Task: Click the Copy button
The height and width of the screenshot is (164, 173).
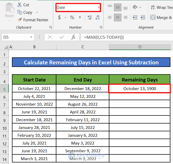Action: [x=25, y=12]
